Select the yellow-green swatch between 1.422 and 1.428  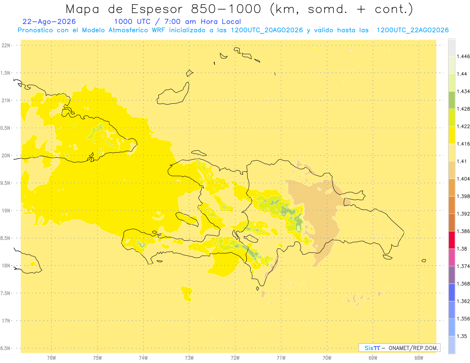(452, 117)
